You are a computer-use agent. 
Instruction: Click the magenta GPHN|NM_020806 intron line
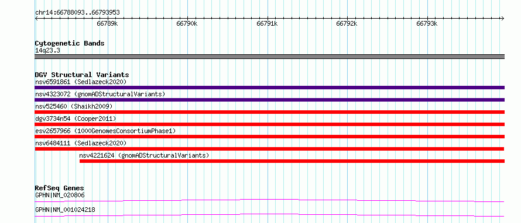tap(269, 200)
